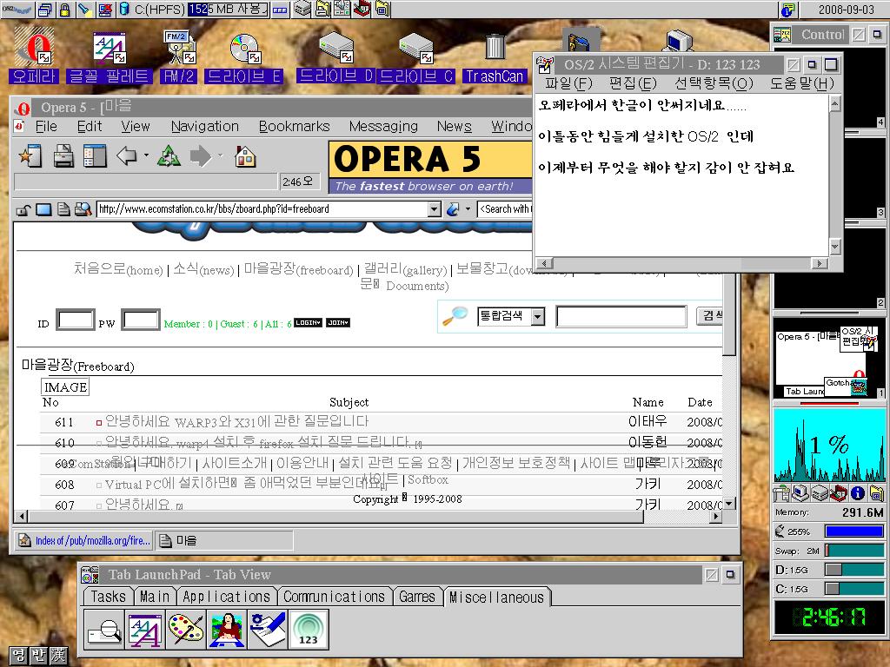This screenshot has width=890, height=667.
Task: Launch the font palette icon in Tab LaunchPad
Action: tap(145, 630)
